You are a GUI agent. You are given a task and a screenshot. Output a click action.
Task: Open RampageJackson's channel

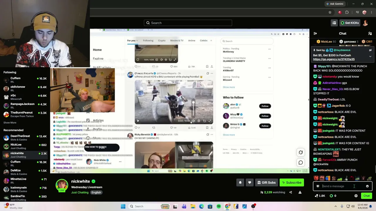[25, 105]
